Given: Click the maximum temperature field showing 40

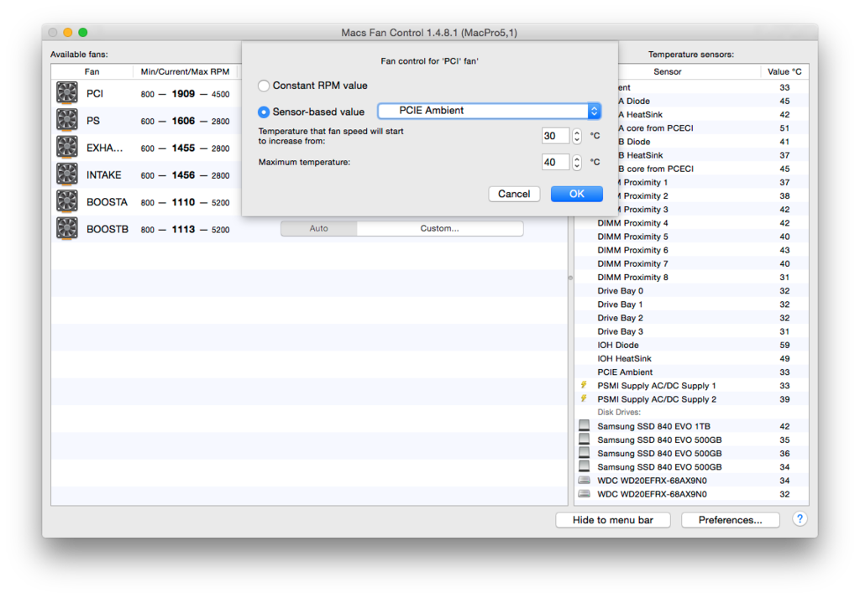Looking at the screenshot, I should coord(556,162).
